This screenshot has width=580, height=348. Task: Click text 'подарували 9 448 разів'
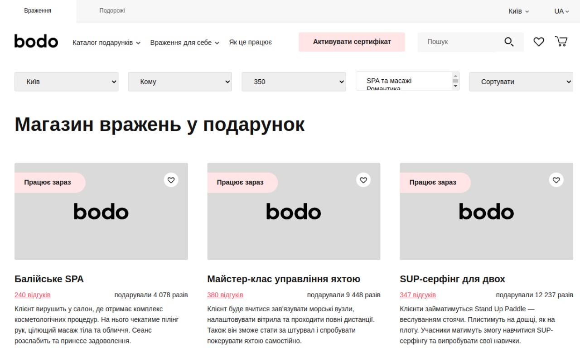[x=343, y=295]
